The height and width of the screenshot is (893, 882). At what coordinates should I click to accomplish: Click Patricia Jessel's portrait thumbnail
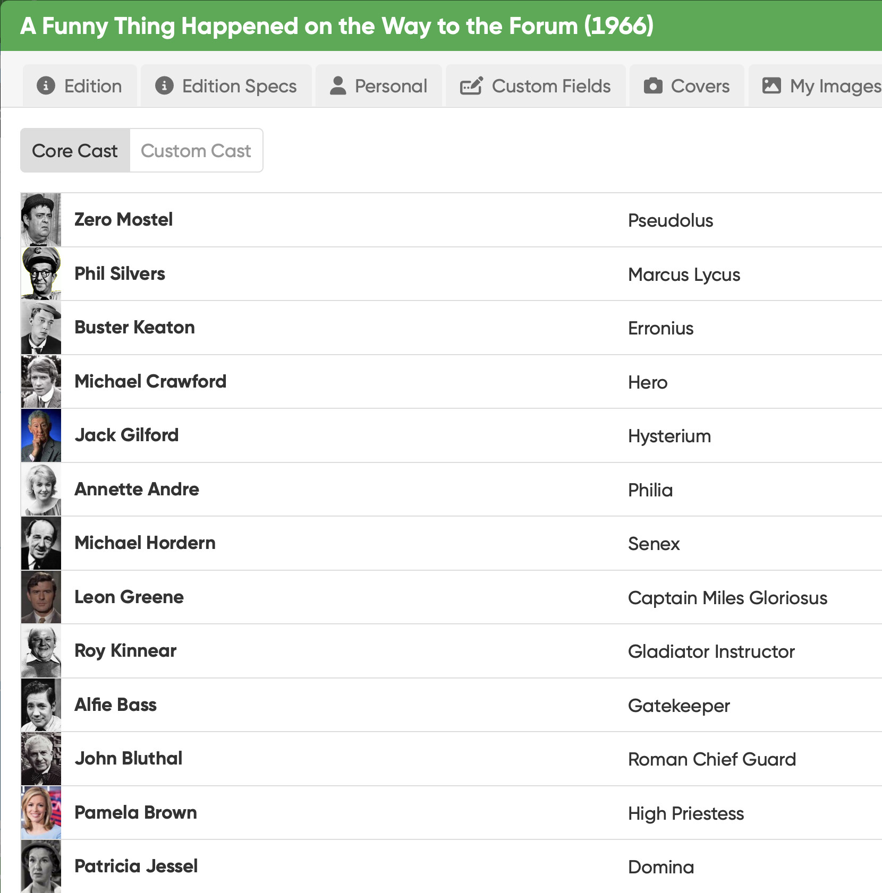[x=41, y=866]
